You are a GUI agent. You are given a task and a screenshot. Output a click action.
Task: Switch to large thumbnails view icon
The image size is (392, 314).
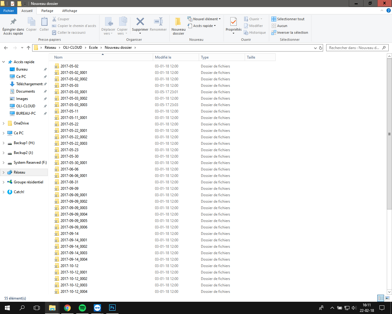pos(387,298)
